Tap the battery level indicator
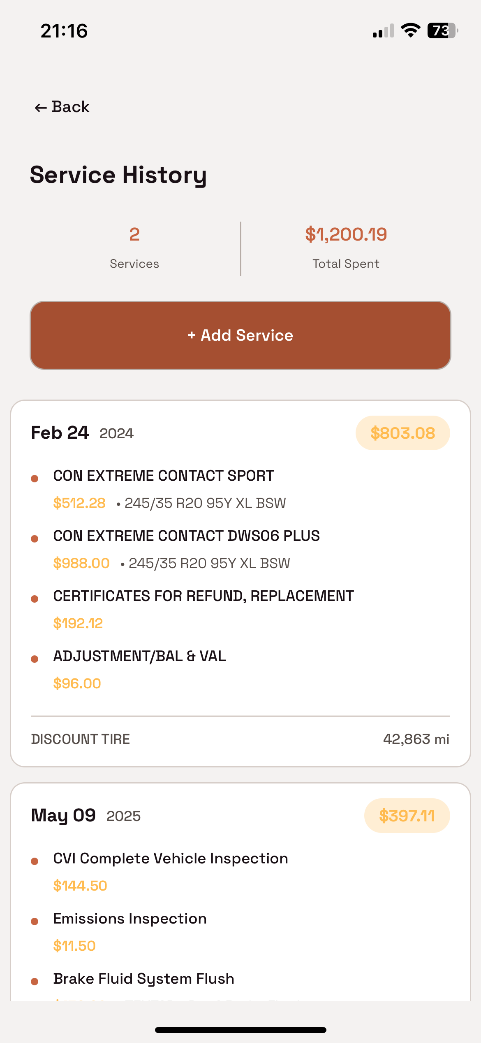 (x=442, y=30)
